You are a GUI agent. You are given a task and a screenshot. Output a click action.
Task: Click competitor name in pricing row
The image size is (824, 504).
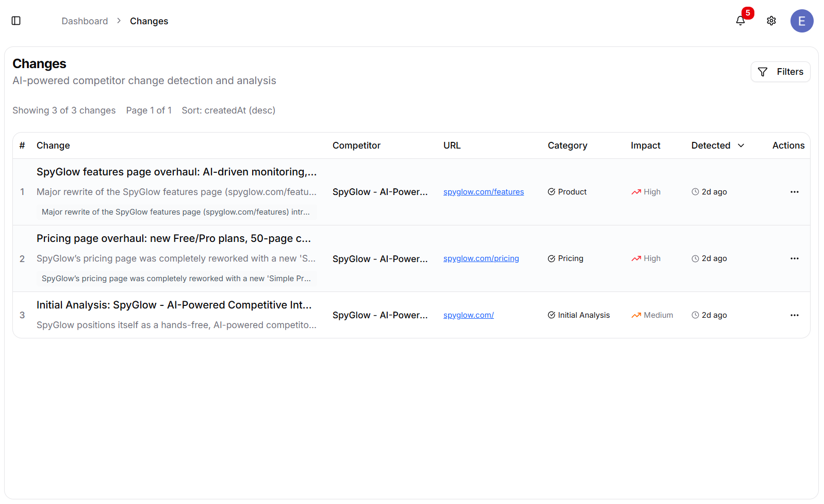(x=380, y=259)
